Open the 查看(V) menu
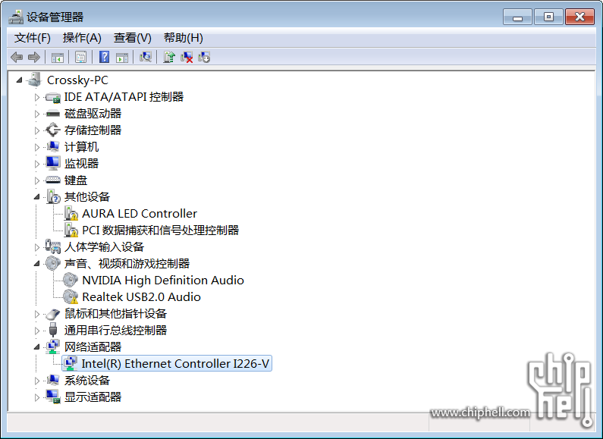 point(132,38)
